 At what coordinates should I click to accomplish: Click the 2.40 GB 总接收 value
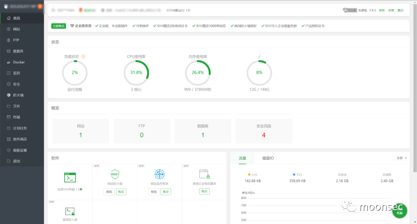[387, 181]
